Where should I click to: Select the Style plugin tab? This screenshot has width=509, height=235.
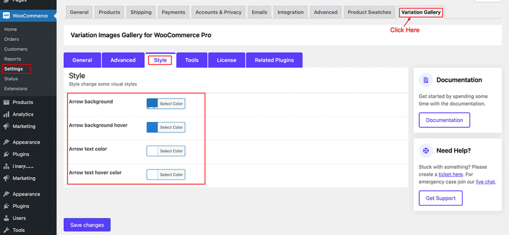[x=161, y=60]
